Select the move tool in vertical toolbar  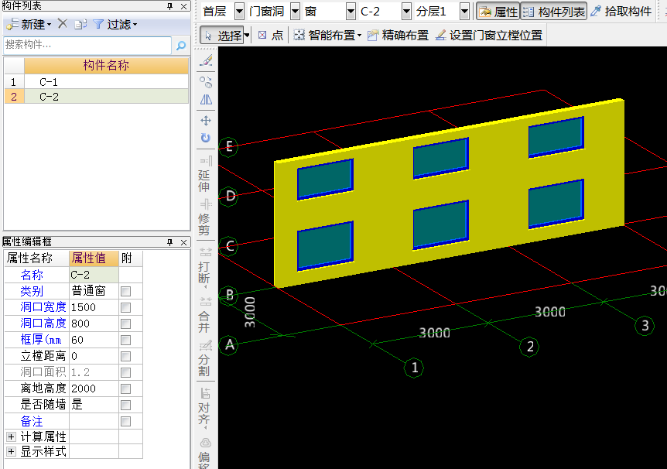click(206, 121)
